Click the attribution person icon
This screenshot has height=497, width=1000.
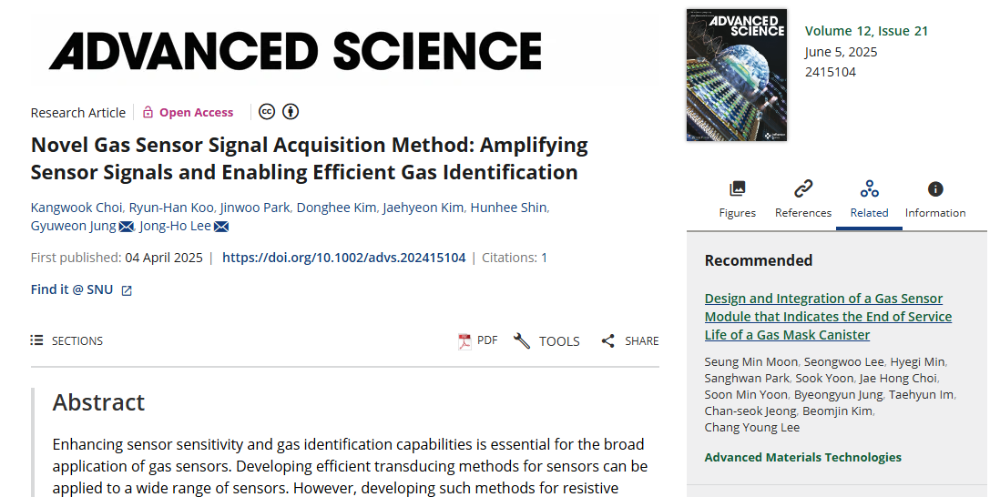point(291,112)
